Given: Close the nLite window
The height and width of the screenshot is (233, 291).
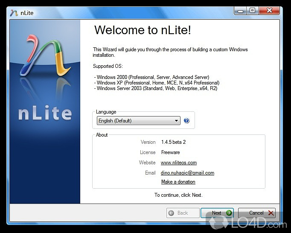Looking at the screenshot, I should [269, 11].
